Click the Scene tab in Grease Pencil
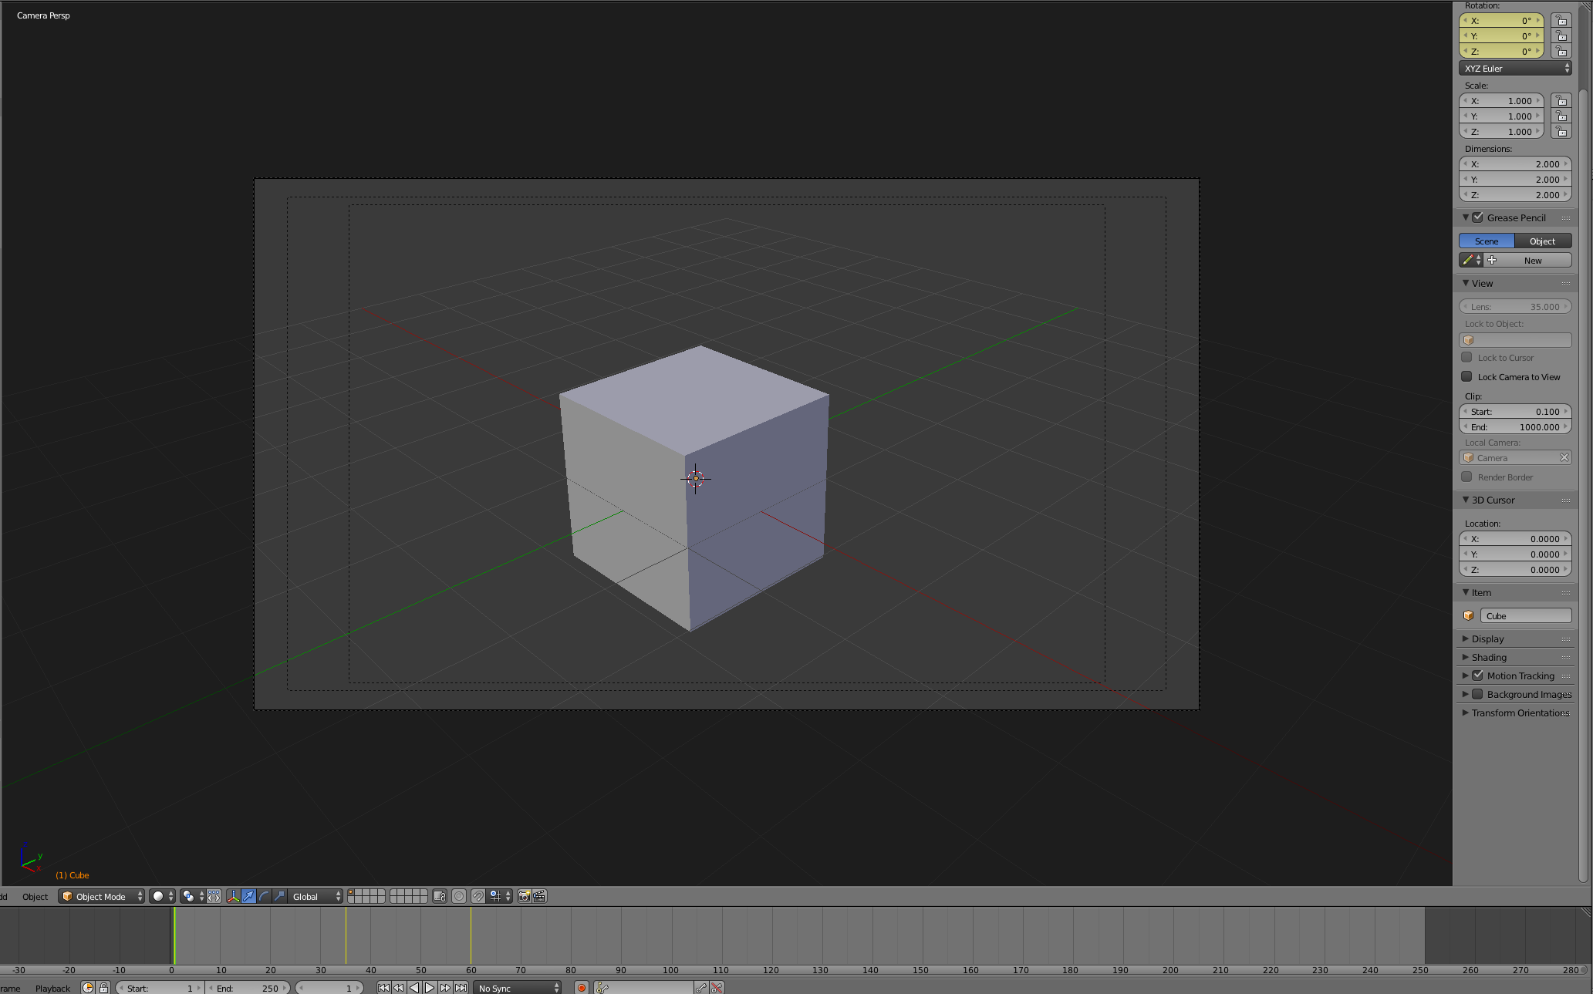 (1487, 241)
